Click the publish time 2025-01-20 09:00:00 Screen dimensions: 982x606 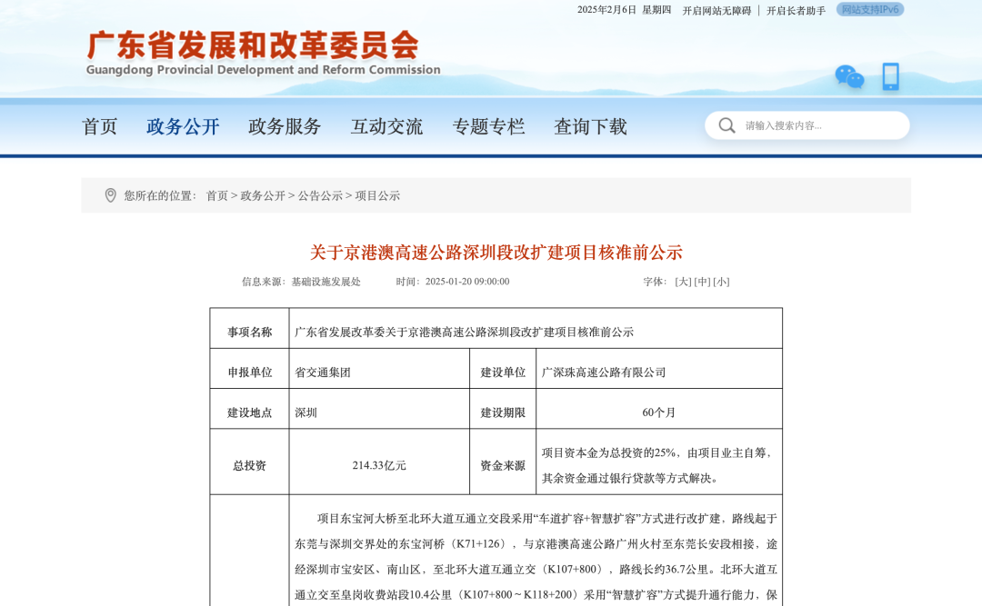467,282
